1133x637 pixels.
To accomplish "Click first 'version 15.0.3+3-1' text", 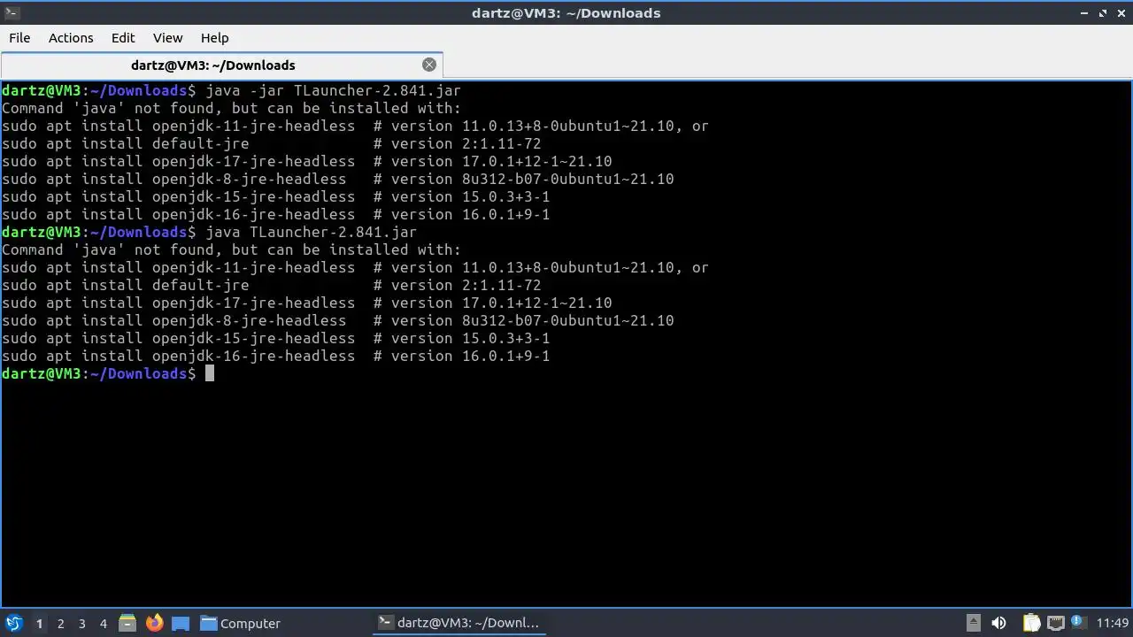I will click(470, 196).
